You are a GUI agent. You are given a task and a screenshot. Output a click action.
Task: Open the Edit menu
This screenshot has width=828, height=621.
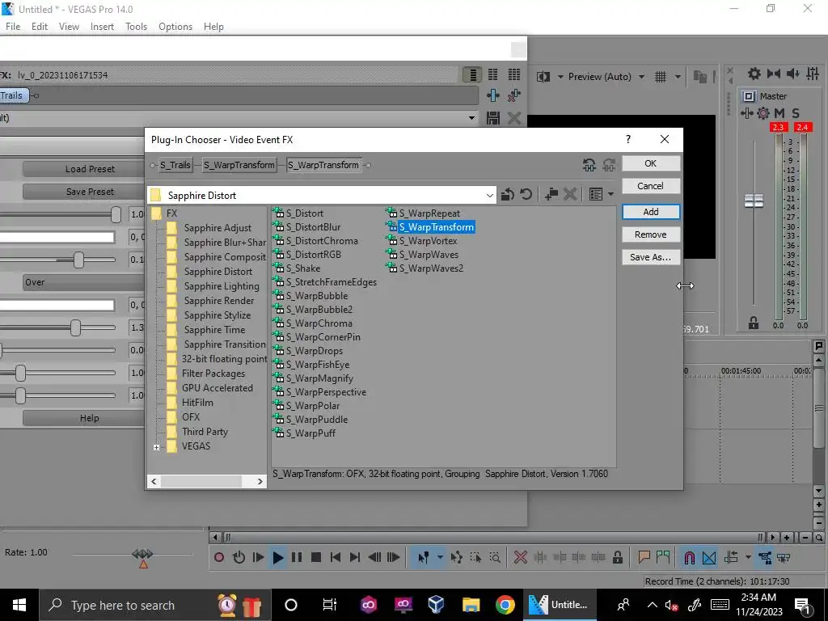pos(40,27)
